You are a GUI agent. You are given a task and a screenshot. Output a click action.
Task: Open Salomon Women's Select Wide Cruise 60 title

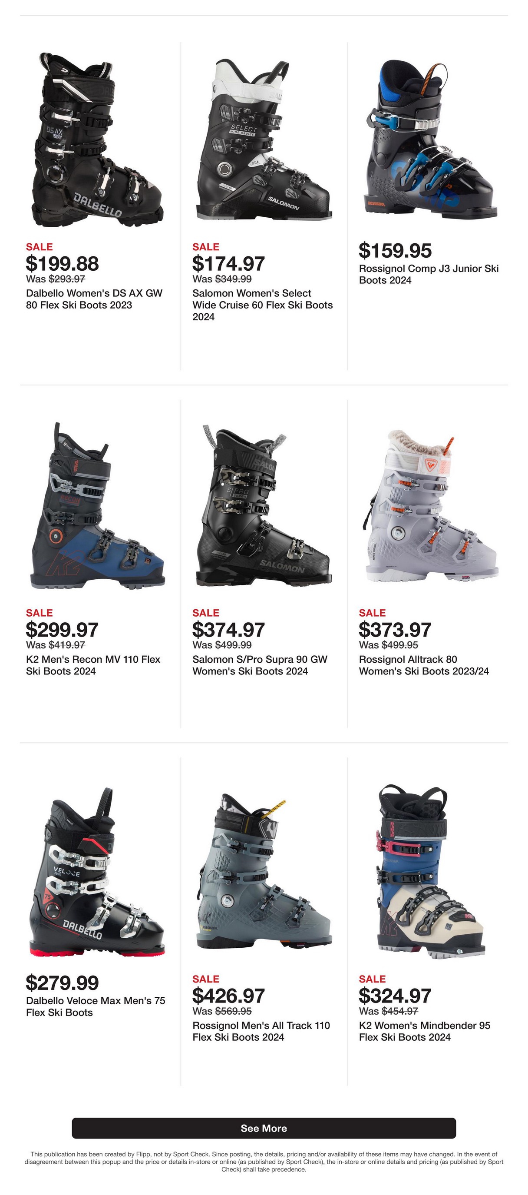(262, 305)
